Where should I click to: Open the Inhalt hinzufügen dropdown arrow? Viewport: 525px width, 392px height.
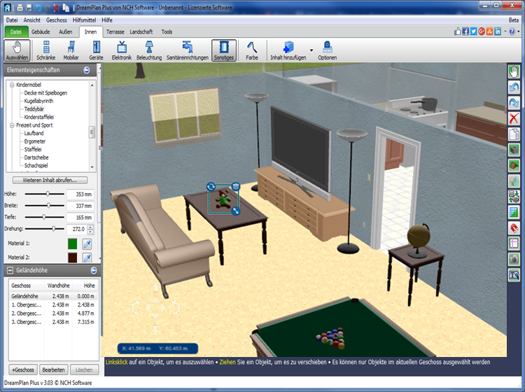point(311,50)
